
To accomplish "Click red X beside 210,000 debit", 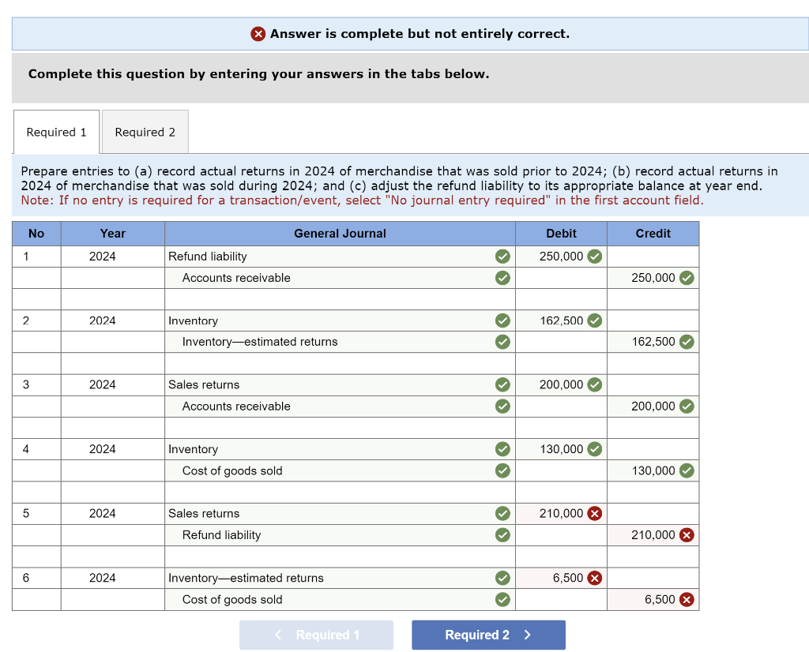I will pyautogui.click(x=595, y=513).
